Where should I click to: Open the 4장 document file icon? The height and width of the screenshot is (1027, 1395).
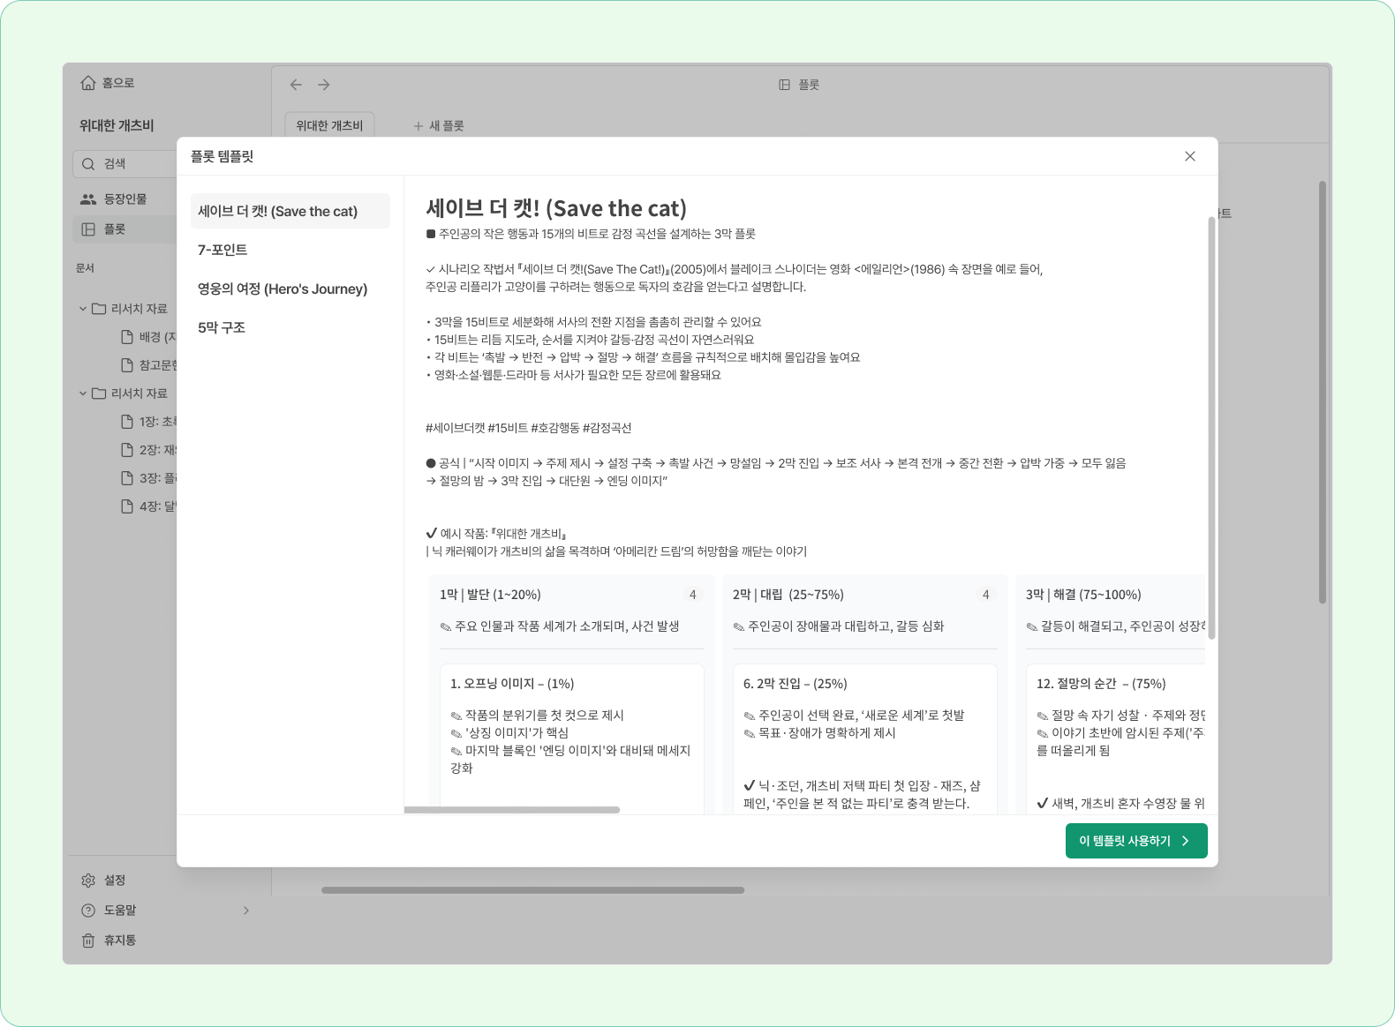click(x=127, y=506)
